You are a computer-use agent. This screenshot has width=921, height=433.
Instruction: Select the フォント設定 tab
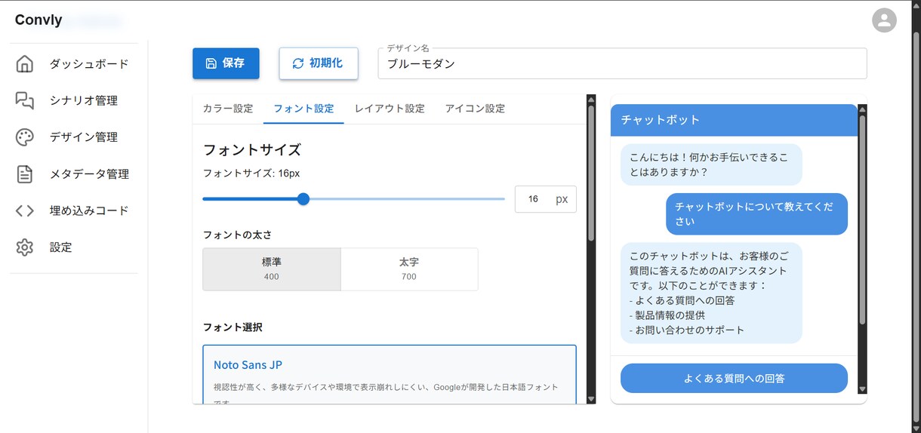(303, 109)
